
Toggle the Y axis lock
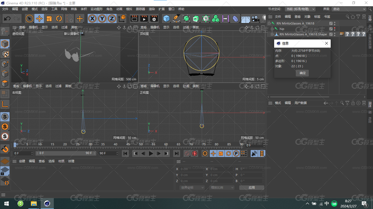click(x=102, y=19)
